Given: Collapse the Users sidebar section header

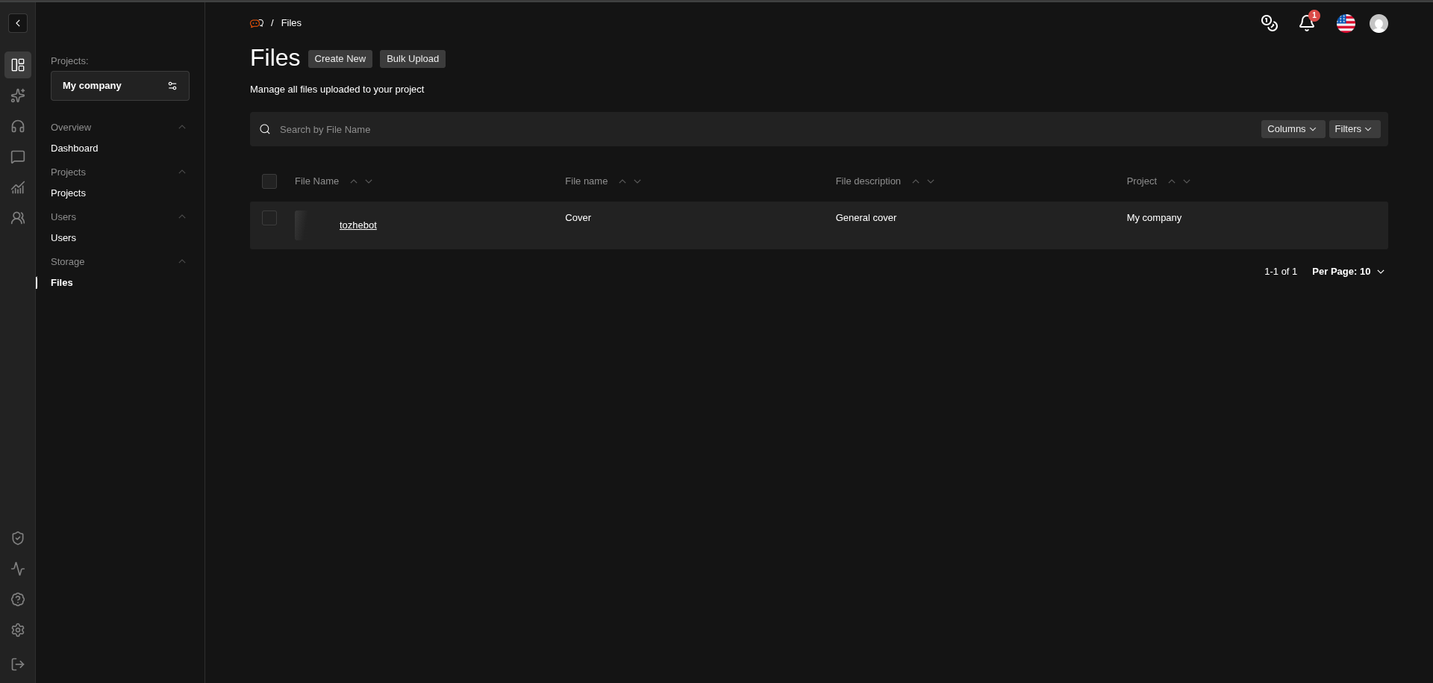Looking at the screenshot, I should click(x=119, y=217).
